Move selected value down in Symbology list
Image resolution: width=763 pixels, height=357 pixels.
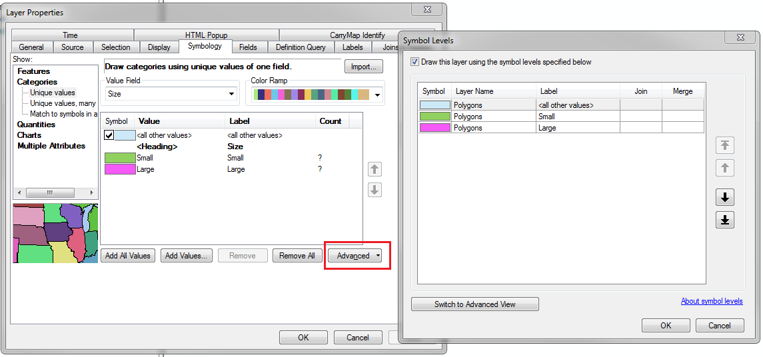click(375, 190)
